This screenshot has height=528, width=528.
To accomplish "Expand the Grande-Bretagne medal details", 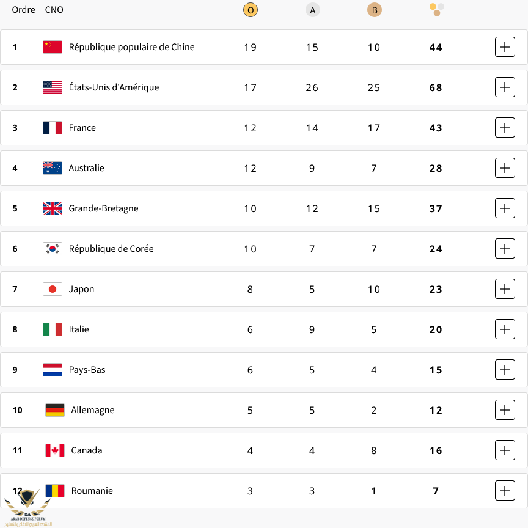I will coord(505,208).
